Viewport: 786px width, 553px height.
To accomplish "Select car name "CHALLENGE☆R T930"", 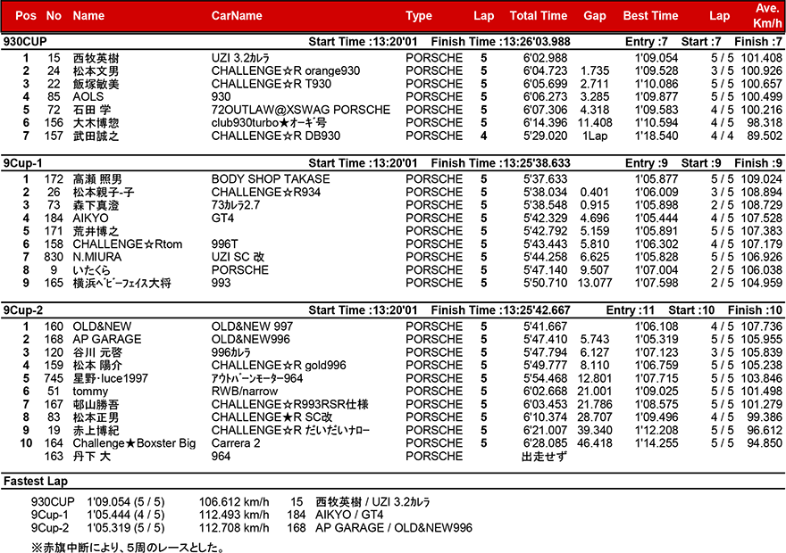I will pyautogui.click(x=272, y=84).
